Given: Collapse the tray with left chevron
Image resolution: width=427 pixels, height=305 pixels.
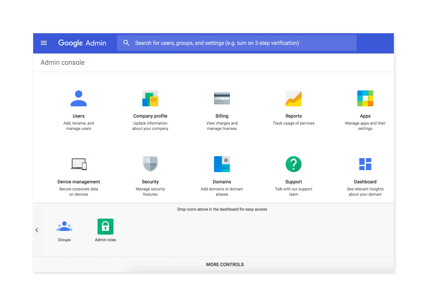Looking at the screenshot, I should point(37,230).
